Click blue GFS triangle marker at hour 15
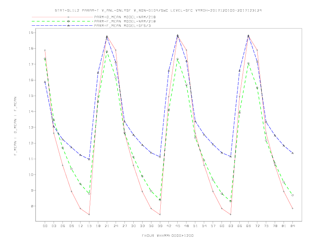 [x=89, y=159]
